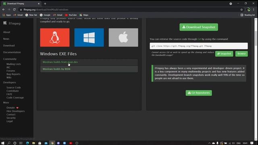Screen dimensions: 258x145
Task: Open the New Tab bookmark
Action: pos(31,15)
